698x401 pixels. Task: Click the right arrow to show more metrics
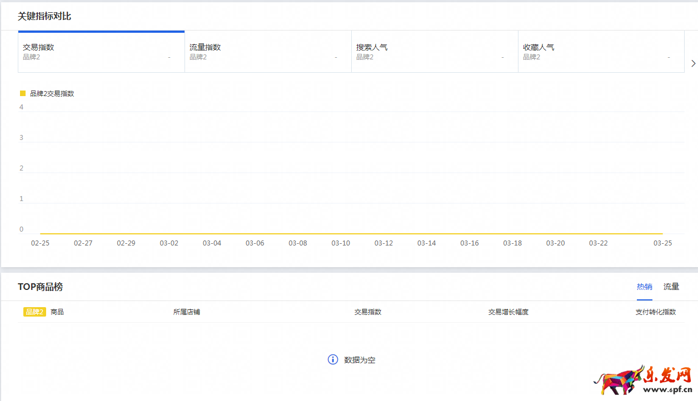coord(693,63)
